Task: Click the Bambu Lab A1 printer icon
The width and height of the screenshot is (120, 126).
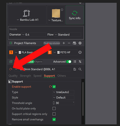Action: [x=26, y=13]
